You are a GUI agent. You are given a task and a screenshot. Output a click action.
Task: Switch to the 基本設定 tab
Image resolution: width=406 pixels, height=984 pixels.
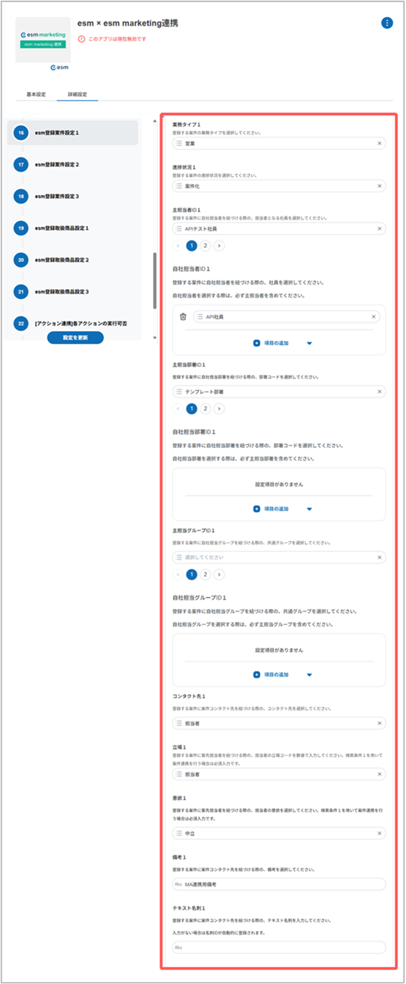tap(36, 94)
